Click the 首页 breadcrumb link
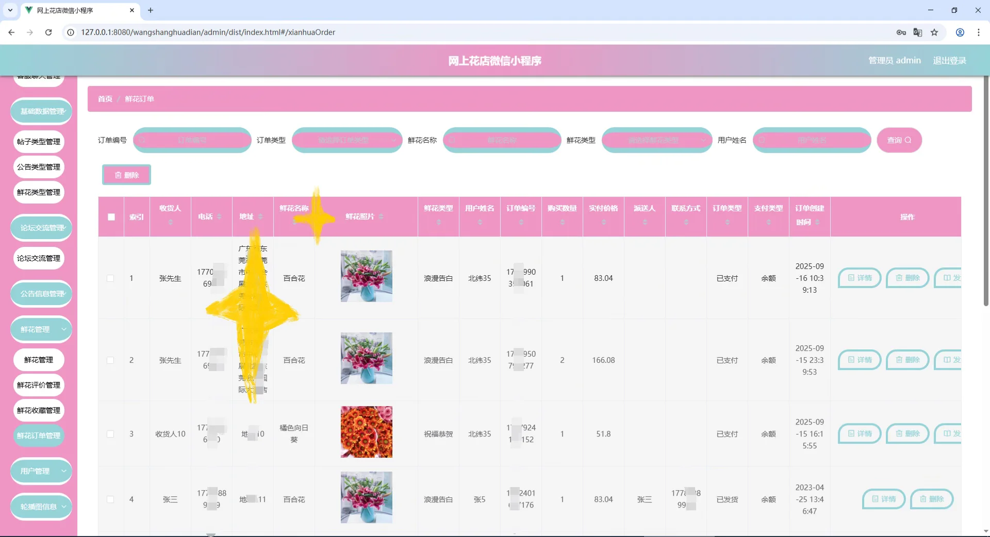Screen dimensions: 990x537 104,98
